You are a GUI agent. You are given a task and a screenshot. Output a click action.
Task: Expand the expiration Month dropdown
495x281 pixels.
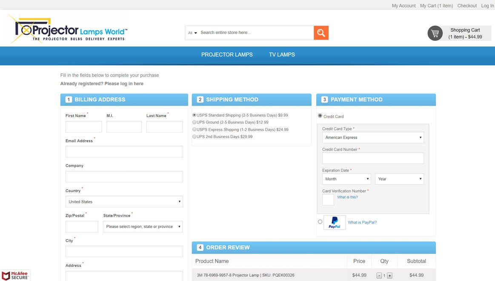(346, 179)
